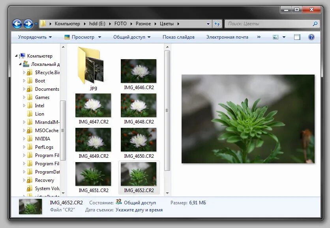Open view options dropdown arrow
The width and height of the screenshot is (330, 228).
pyautogui.click(x=284, y=37)
